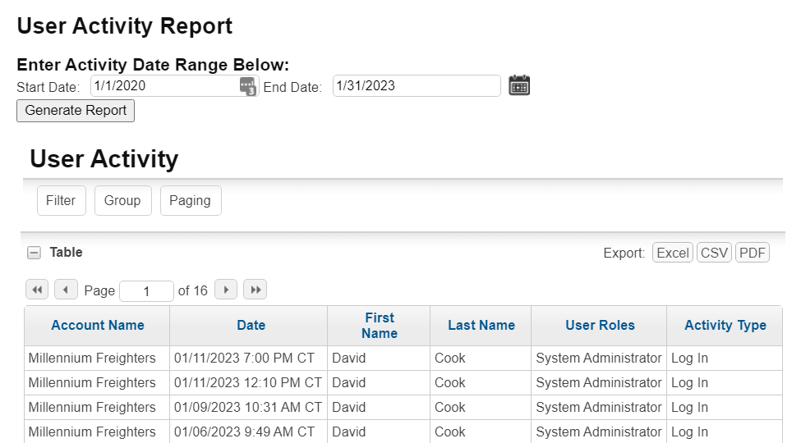
Task: Export the table to Excel
Action: click(x=672, y=253)
